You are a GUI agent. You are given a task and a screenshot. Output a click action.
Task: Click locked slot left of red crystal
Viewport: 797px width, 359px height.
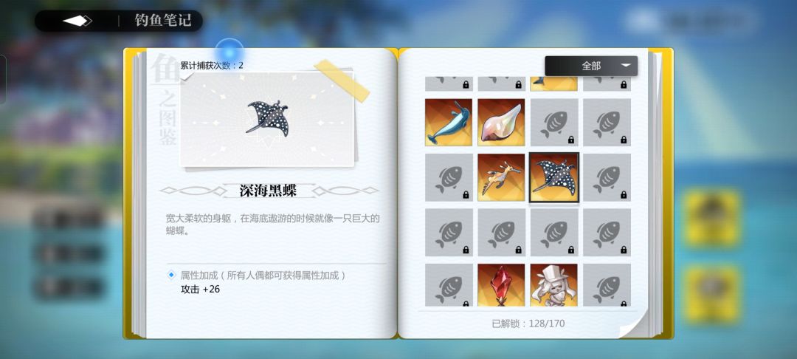click(x=449, y=284)
